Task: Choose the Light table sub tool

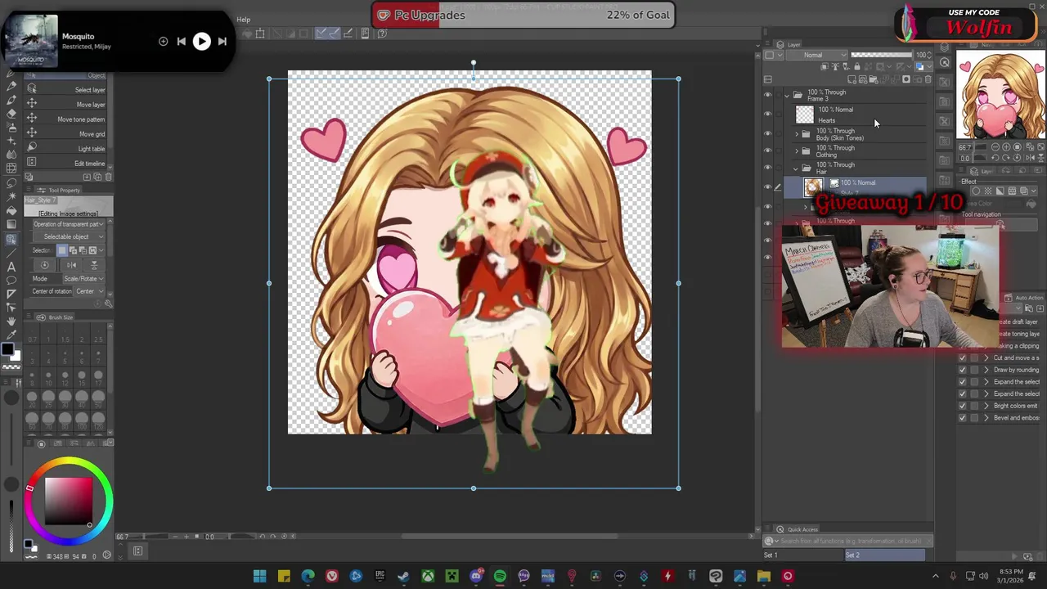Action: pyautogui.click(x=65, y=148)
